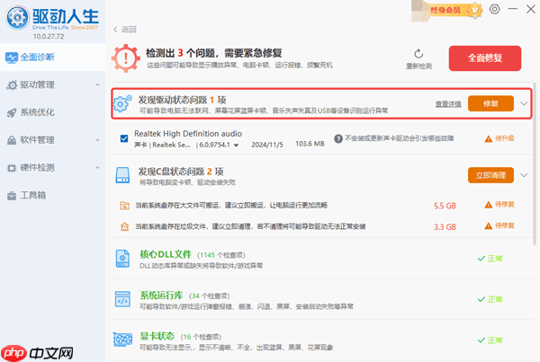Click the 驱动管理 gear icon
Viewport: 540px width, 362px height.
click(12, 85)
